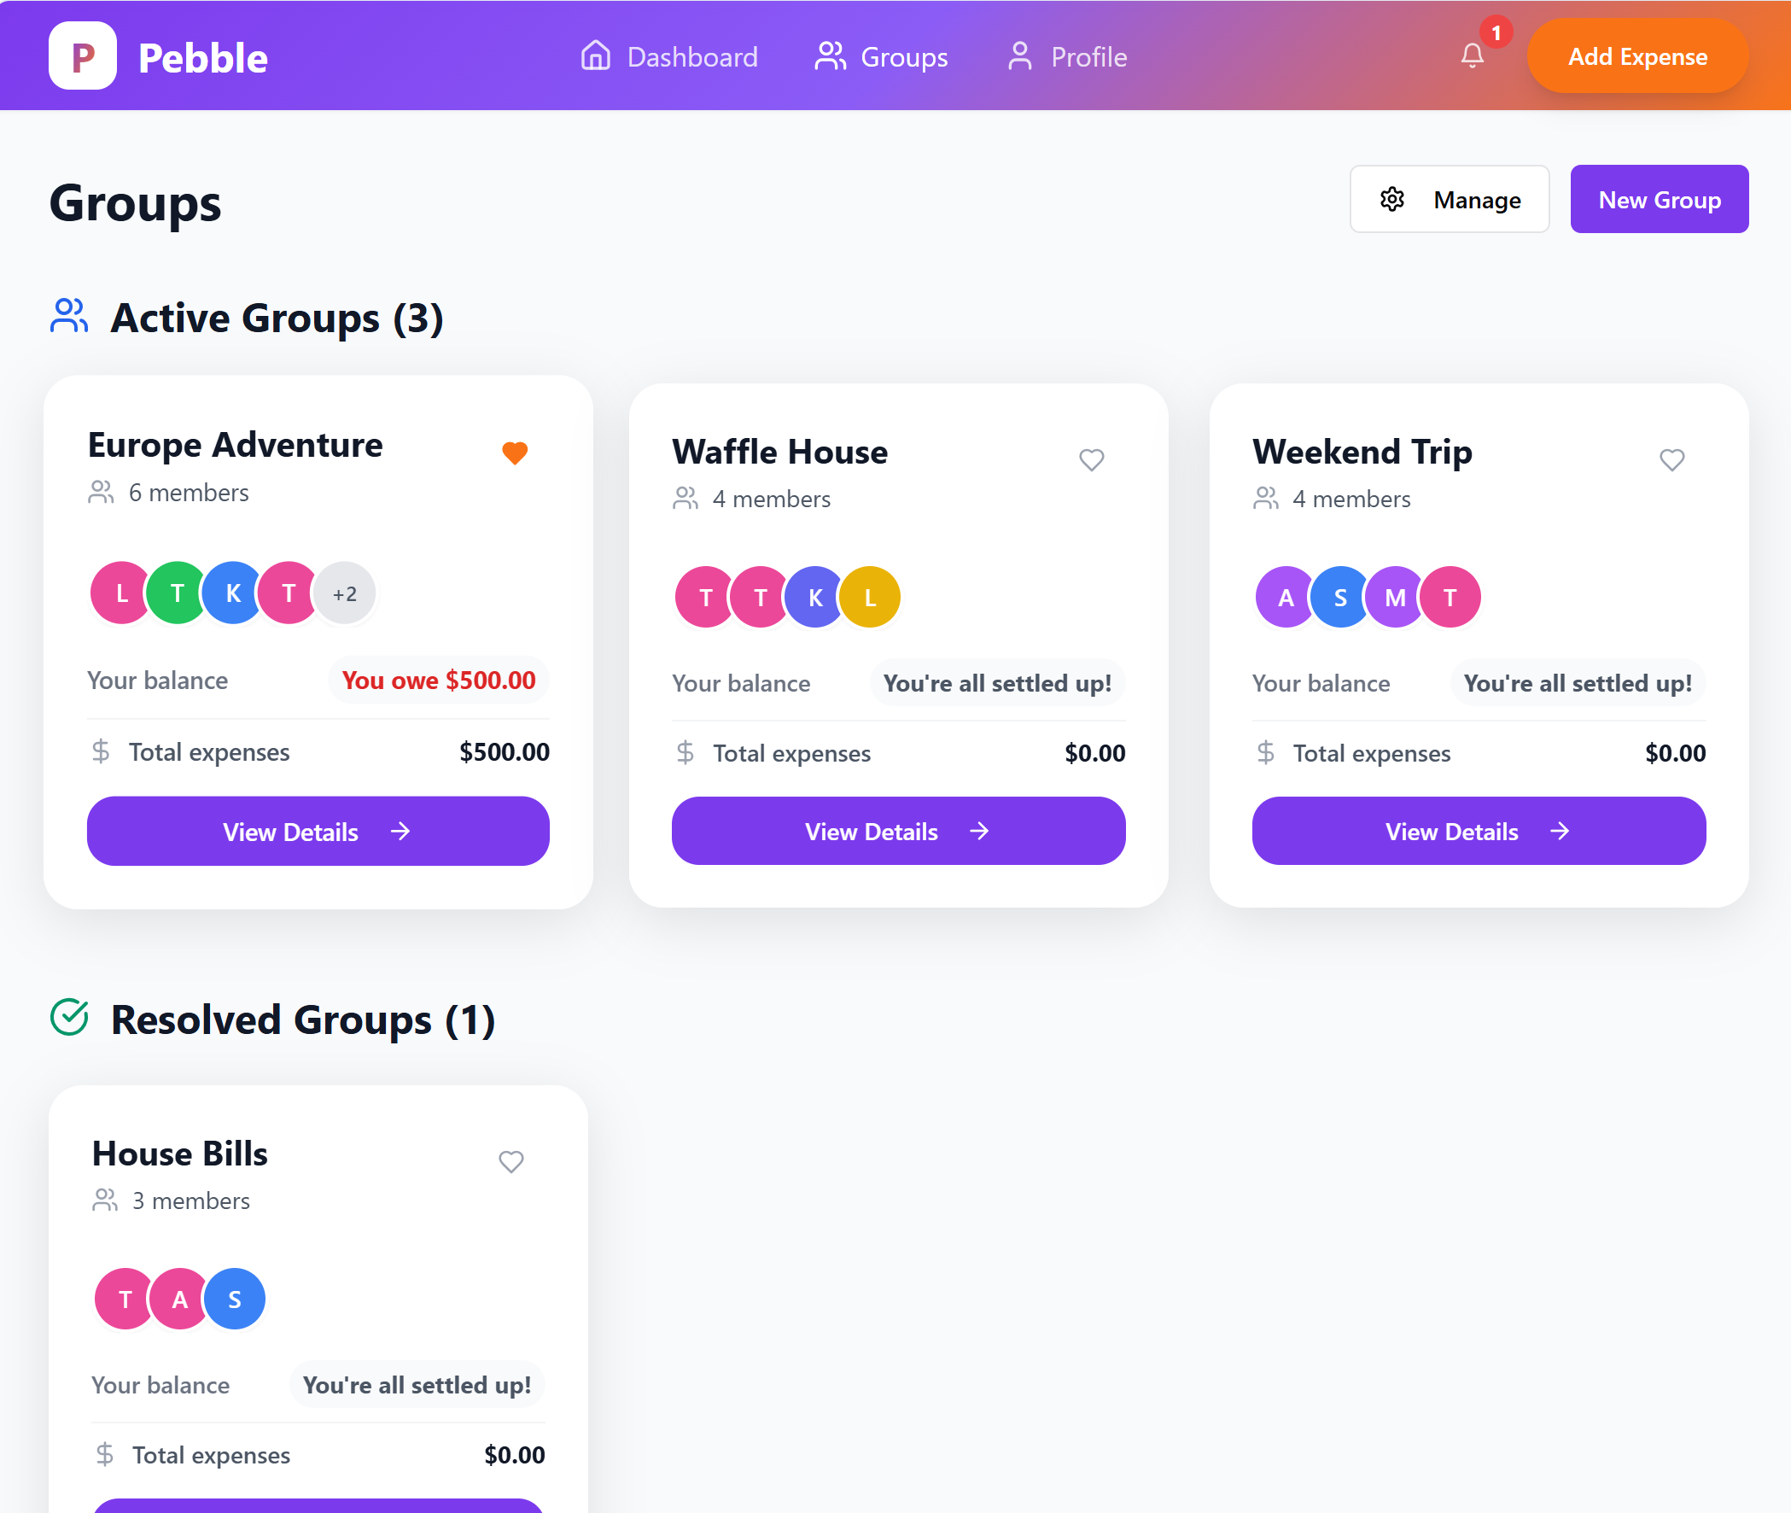View Details for Europe Adventure
Viewport: 1791px width, 1513px height.
click(318, 831)
